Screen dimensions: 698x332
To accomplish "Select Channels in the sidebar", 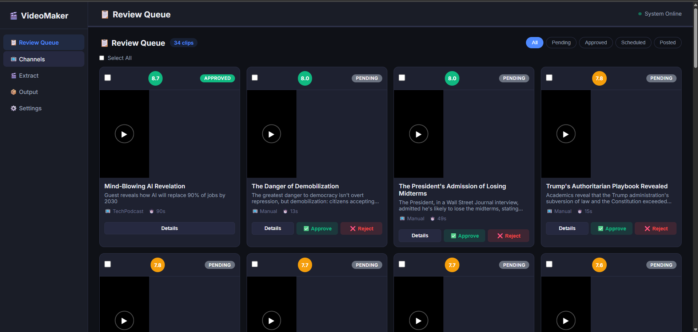I will 32,59.
